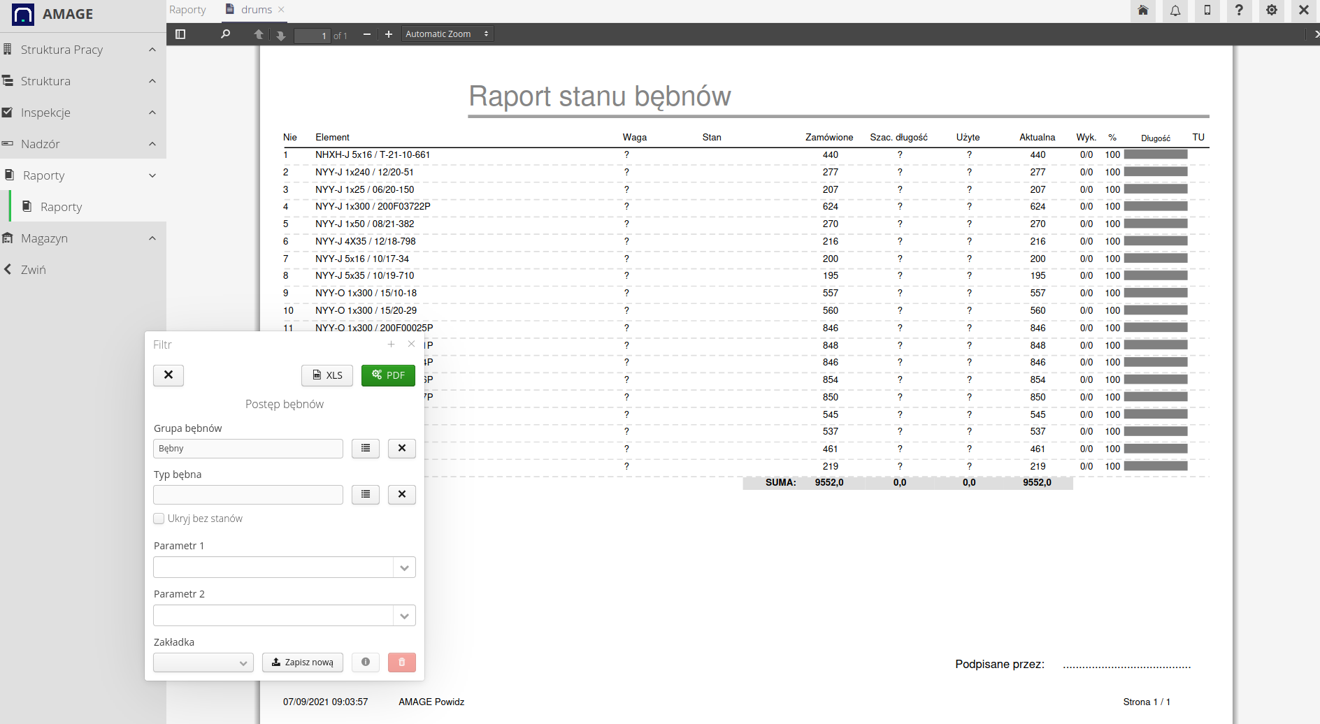This screenshot has height=724, width=1320.
Task: Generate the report as PDF
Action: coord(388,375)
